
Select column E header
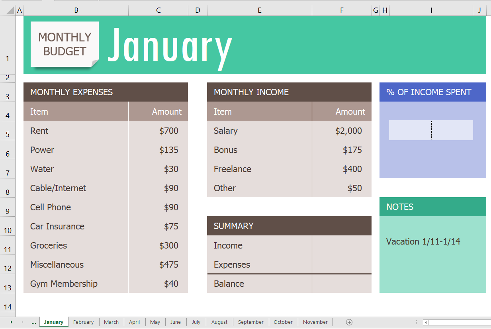[260, 10]
